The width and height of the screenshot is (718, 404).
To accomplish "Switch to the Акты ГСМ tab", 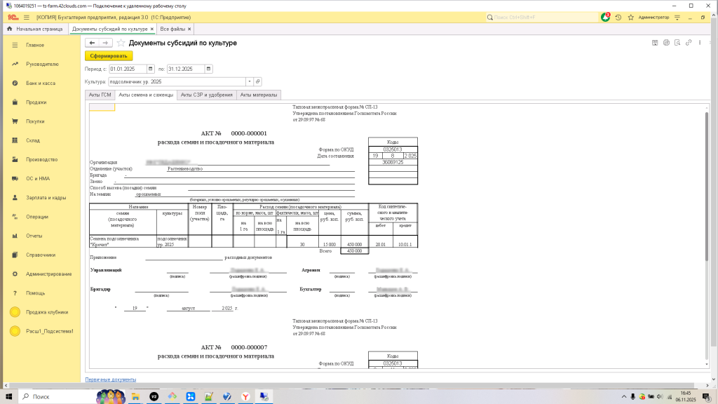I will (100, 95).
